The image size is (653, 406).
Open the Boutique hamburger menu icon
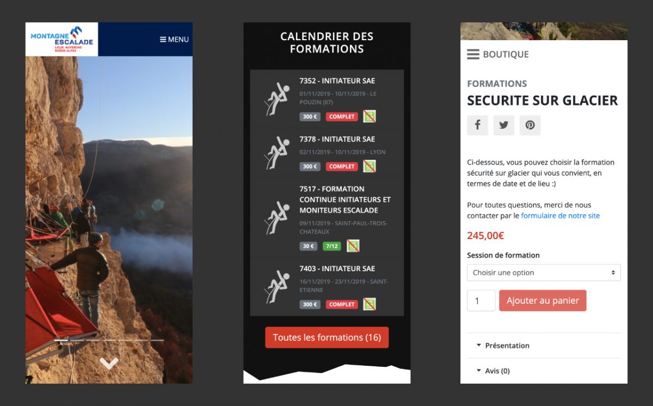[473, 54]
